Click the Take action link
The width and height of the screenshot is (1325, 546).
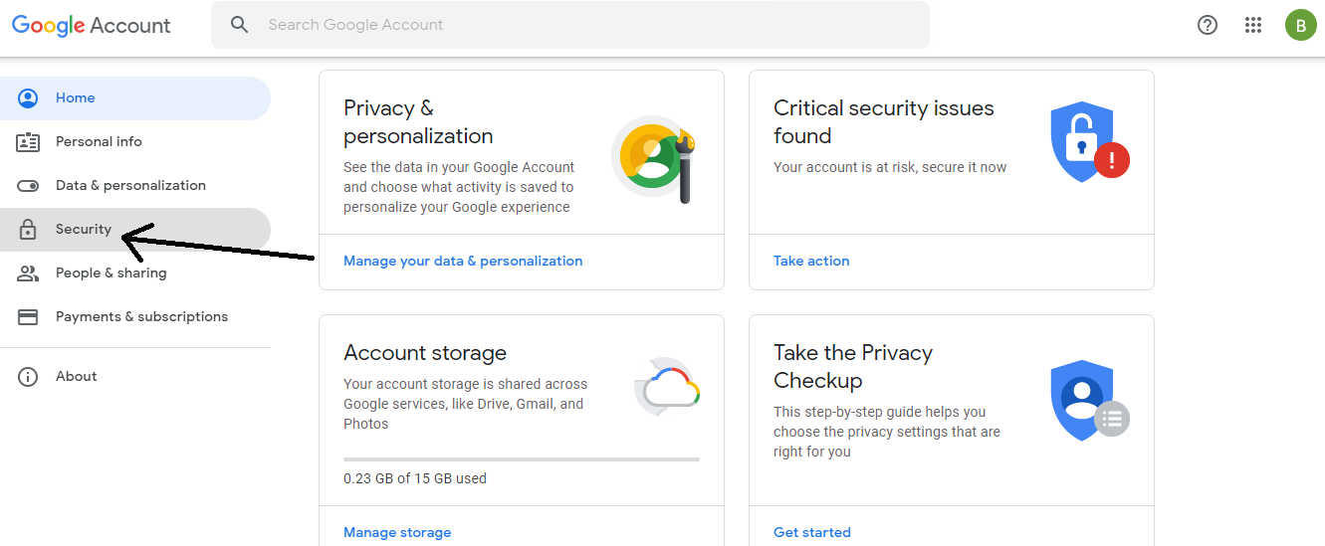pyautogui.click(x=811, y=261)
